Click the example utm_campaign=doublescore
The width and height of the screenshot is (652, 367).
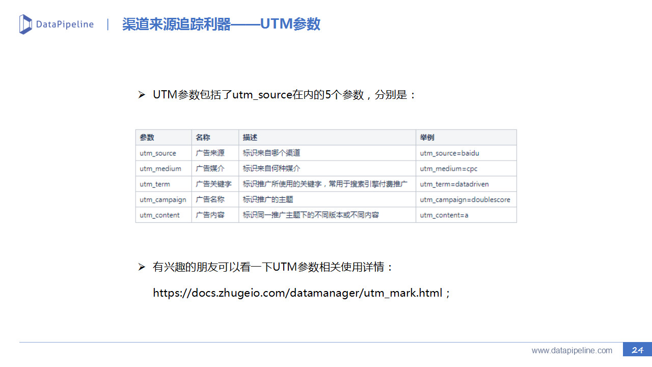[465, 200]
